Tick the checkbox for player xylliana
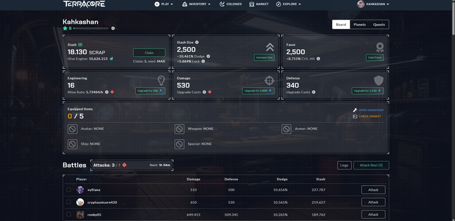 [x=69, y=190]
